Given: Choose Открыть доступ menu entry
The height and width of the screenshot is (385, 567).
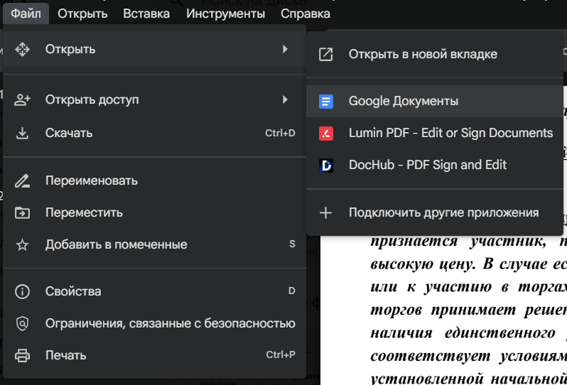Looking at the screenshot, I should (x=154, y=99).
